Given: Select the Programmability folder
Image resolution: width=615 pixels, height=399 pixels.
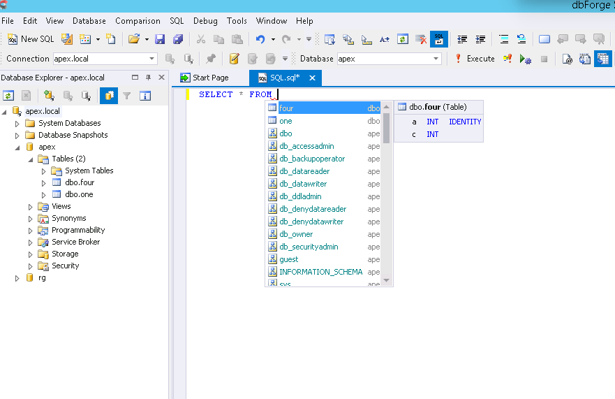Looking at the screenshot, I should coord(78,230).
